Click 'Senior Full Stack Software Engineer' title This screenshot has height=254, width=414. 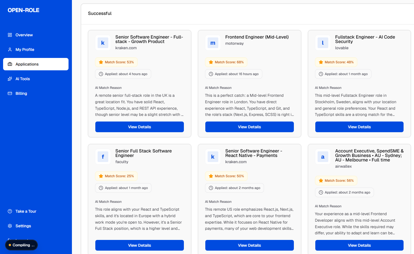tap(144, 153)
